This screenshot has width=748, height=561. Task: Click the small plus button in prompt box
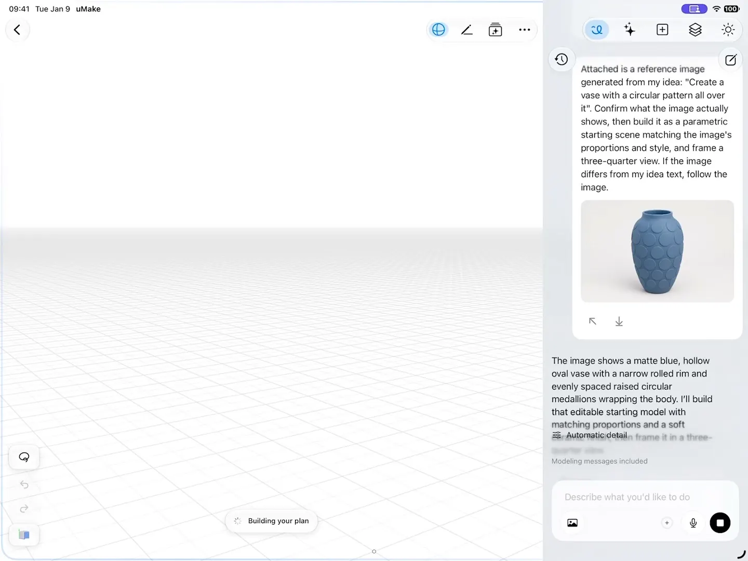coord(667,523)
